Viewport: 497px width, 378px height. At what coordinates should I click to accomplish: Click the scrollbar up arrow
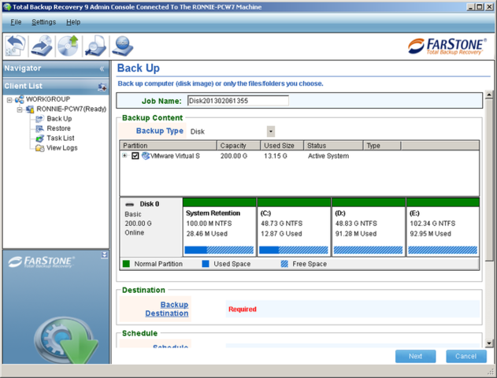tap(489, 94)
